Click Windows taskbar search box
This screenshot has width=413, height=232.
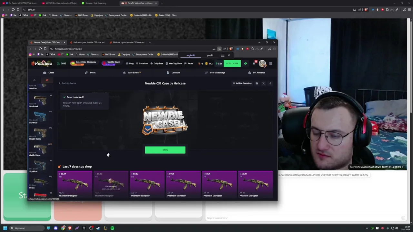point(27,228)
